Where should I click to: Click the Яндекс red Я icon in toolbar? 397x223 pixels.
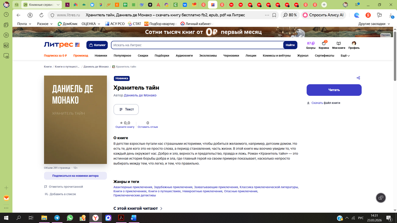(x=368, y=15)
